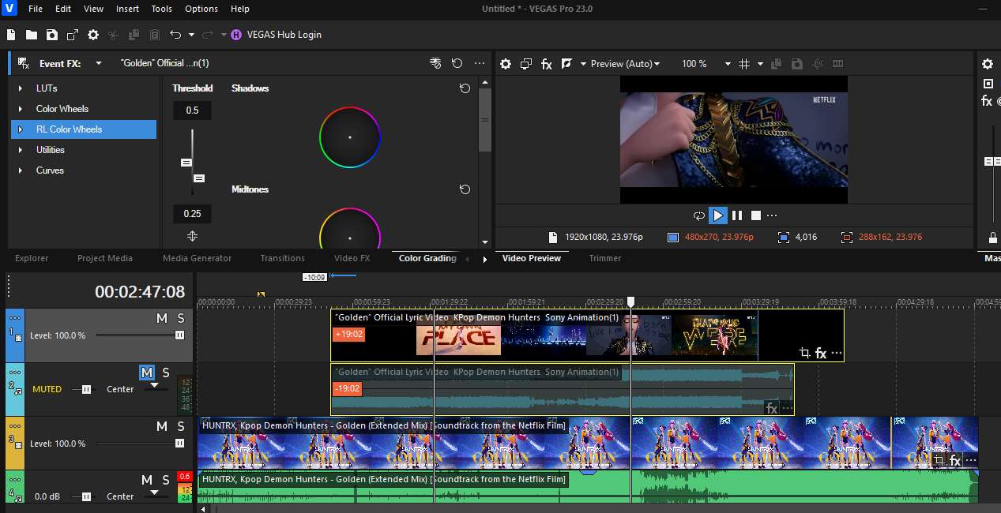The height and width of the screenshot is (513, 1001).
Task: Open crop/pan tool on Golden lyric clip
Action: point(804,354)
